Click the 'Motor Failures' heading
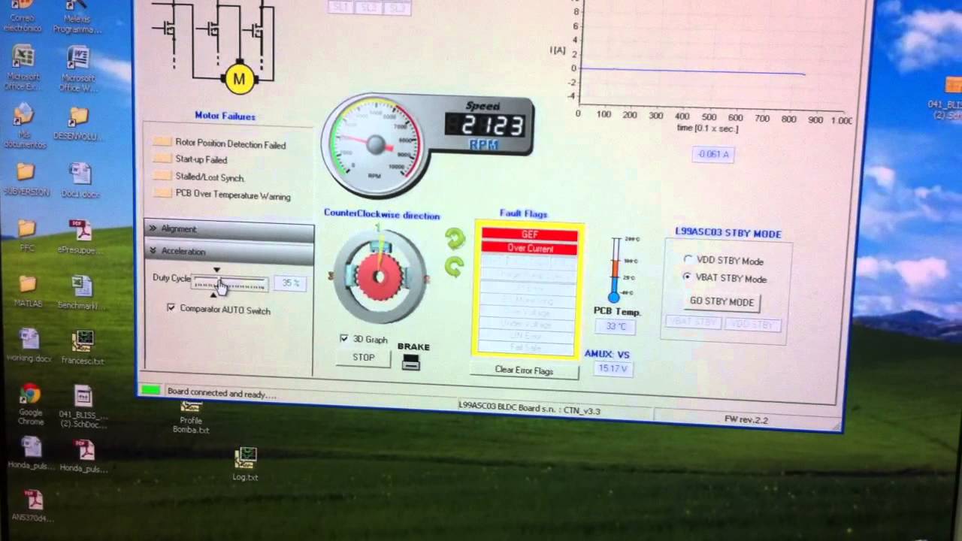962x541 pixels. 225,116
